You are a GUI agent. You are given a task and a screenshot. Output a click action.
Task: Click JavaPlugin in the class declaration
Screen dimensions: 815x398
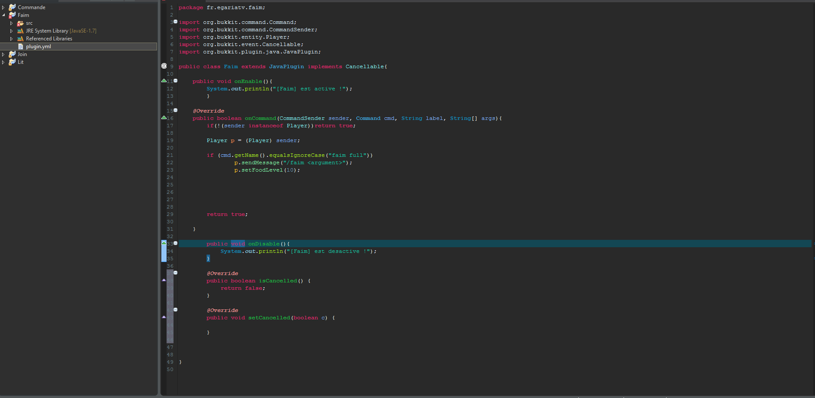click(x=287, y=66)
